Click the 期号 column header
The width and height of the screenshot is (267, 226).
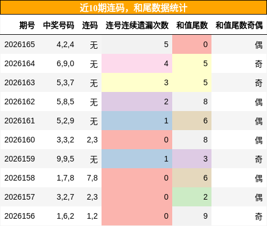tap(27, 25)
